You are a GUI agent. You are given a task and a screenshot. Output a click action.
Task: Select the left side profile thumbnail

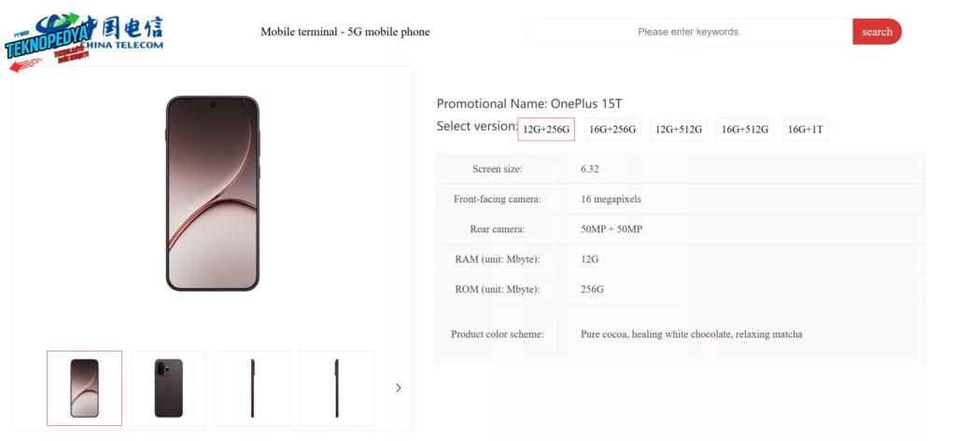252,388
